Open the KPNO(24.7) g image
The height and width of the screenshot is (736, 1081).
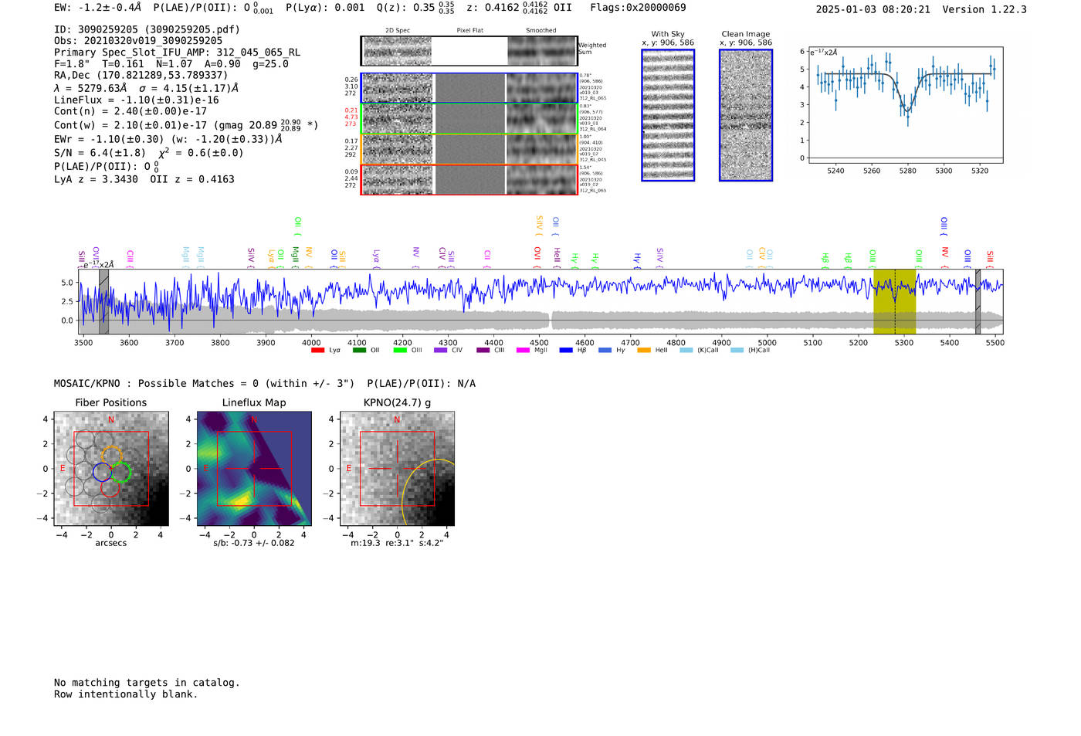coord(398,469)
